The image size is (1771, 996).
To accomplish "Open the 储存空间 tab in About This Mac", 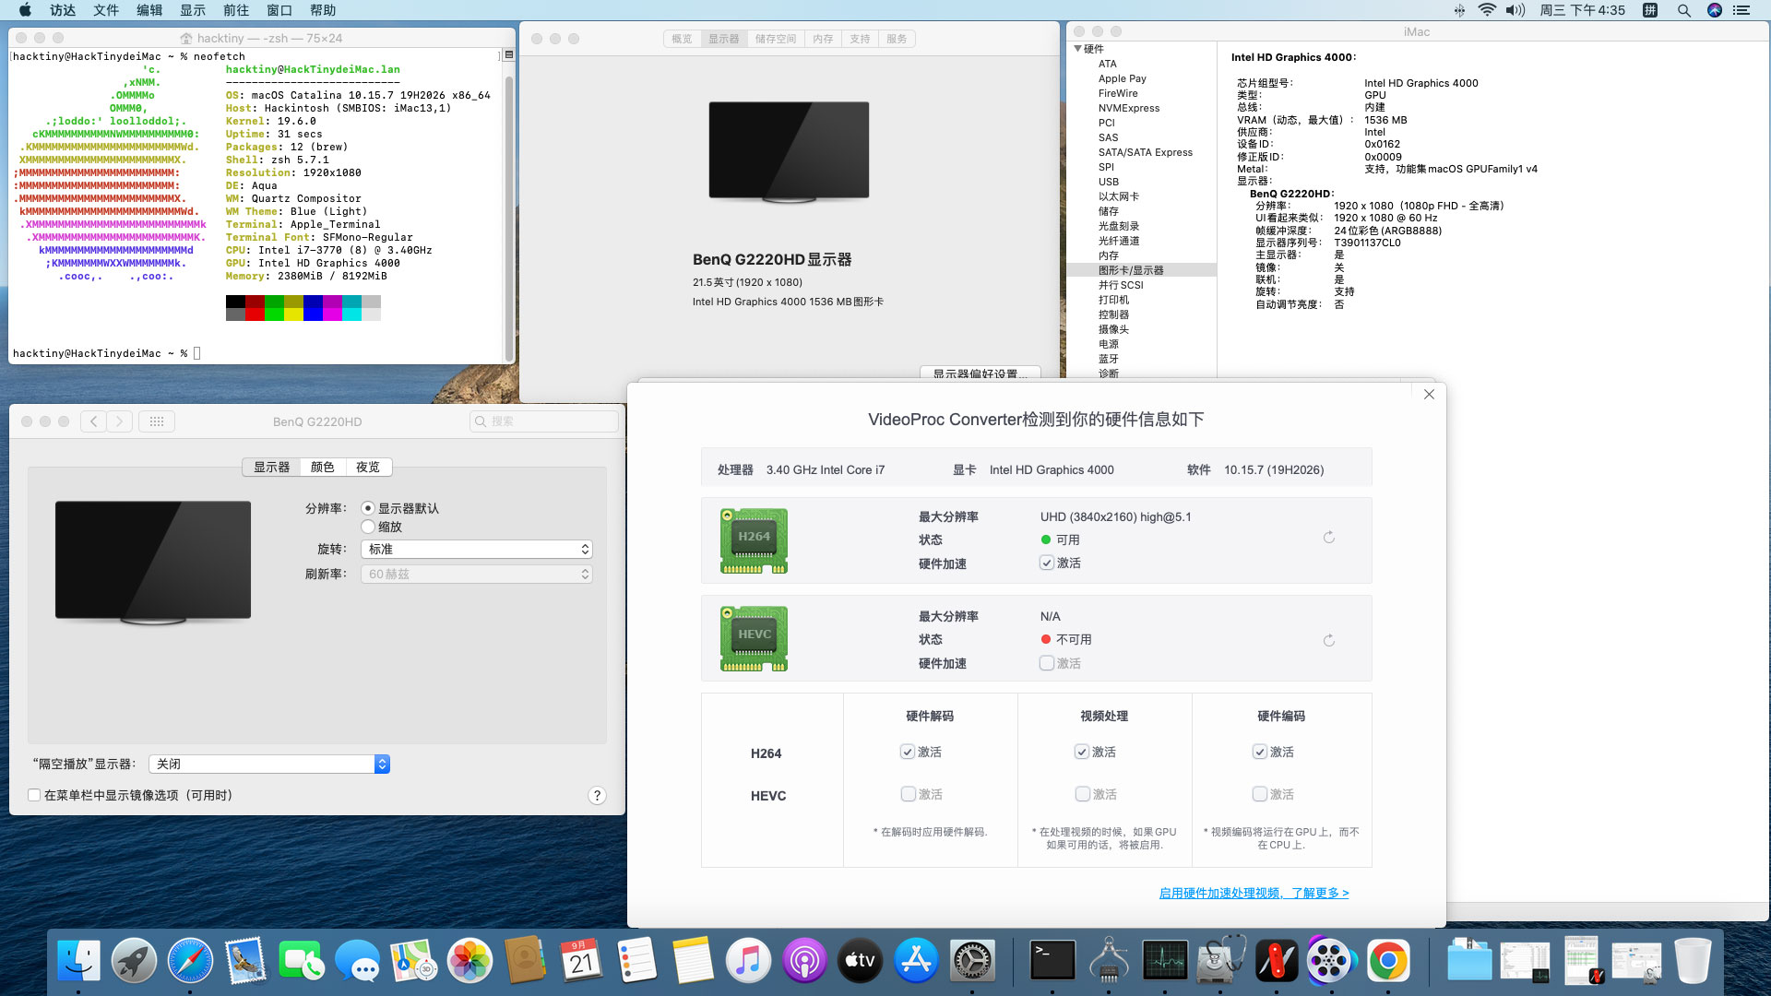I will pyautogui.click(x=775, y=39).
